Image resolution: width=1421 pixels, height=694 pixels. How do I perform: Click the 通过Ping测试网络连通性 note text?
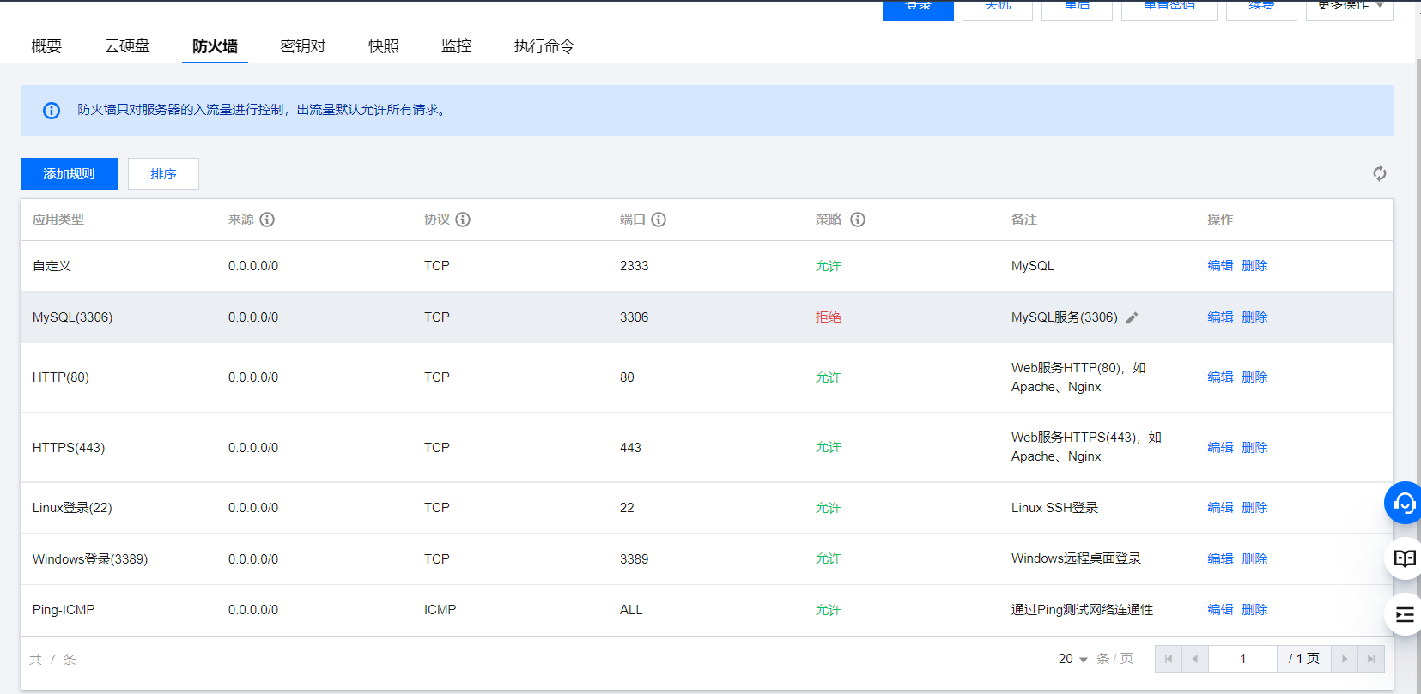coord(1083,610)
